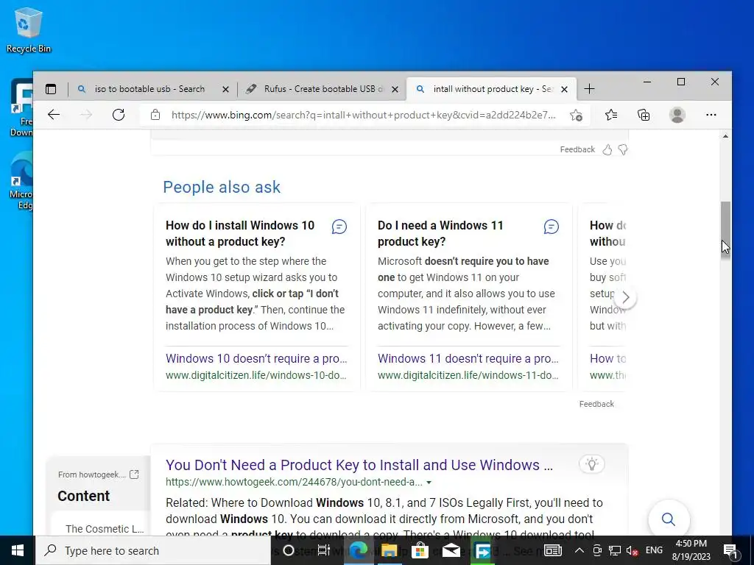The height and width of the screenshot is (565, 754).
Task: Click the scrollbar up arrow
Action: click(x=725, y=136)
